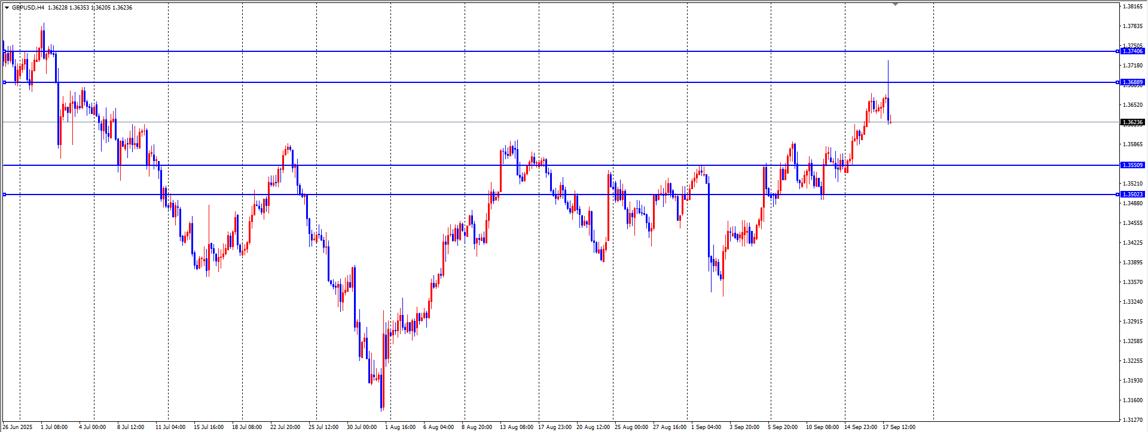The image size is (1148, 432).
Task: Select the 1.35509 horizontal line price tag
Action: point(1132,165)
